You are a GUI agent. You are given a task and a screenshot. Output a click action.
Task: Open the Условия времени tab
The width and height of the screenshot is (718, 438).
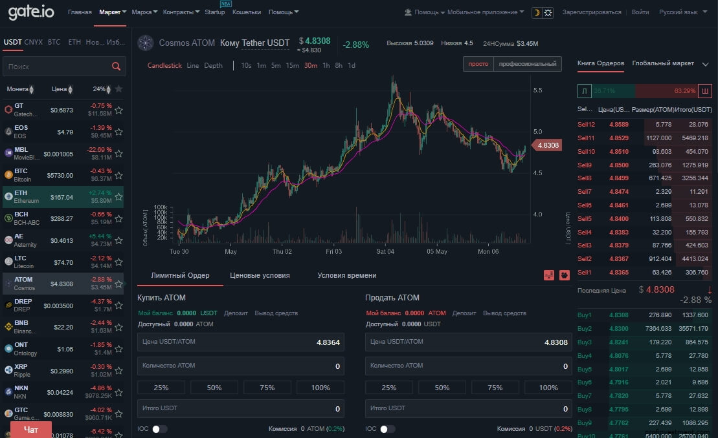point(346,275)
